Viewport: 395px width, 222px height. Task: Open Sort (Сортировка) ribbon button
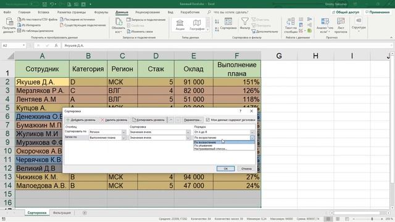228,23
